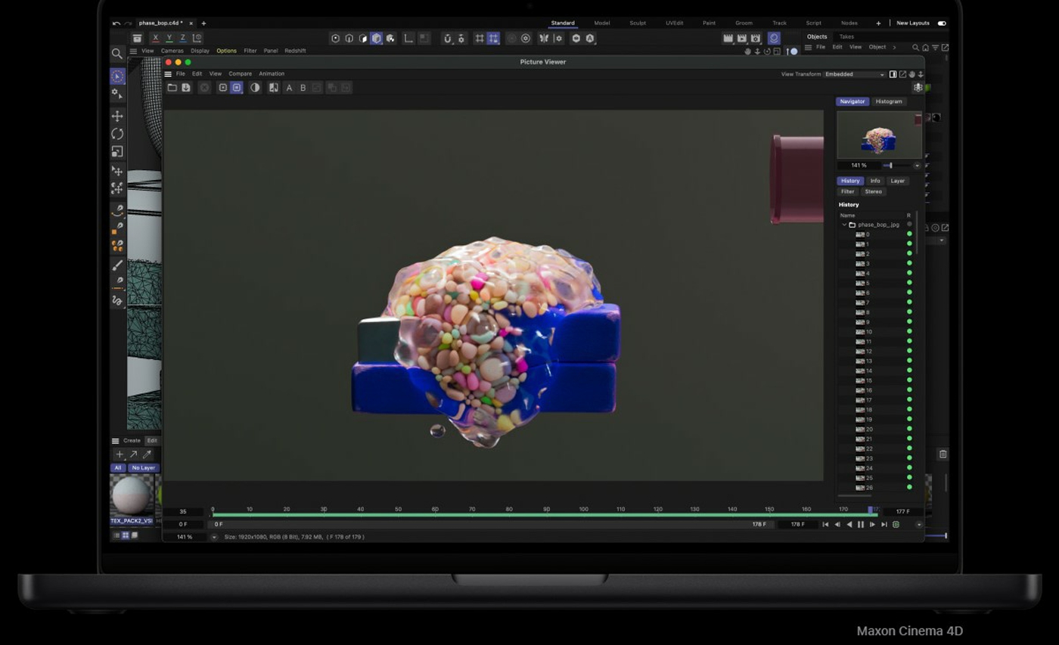1059x645 pixels.
Task: Toggle the half-circle contrast display icon
Action: (x=255, y=88)
